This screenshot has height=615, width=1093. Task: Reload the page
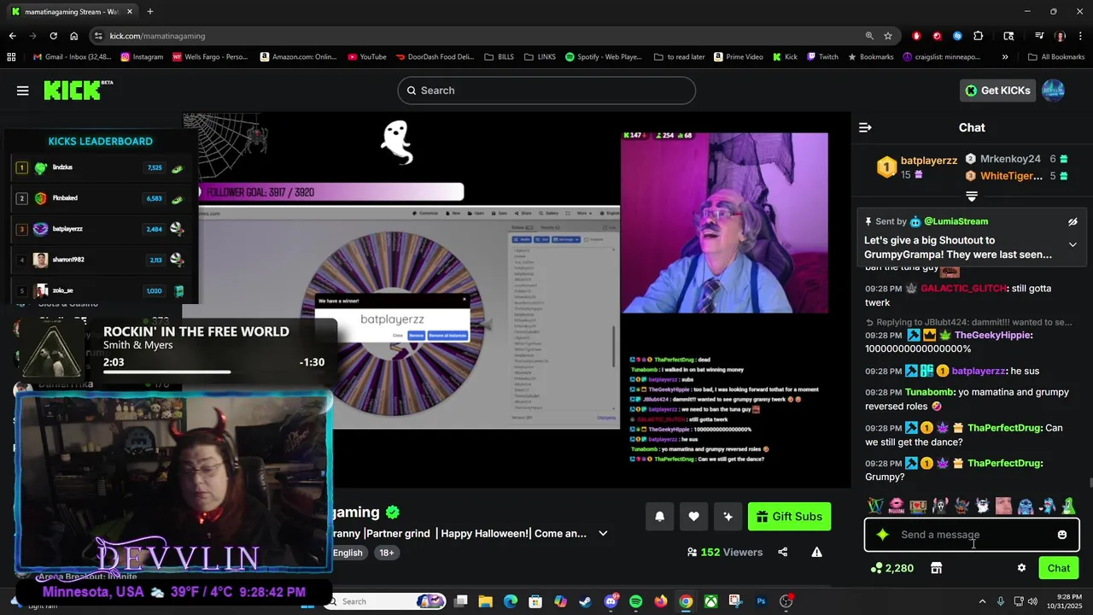pos(53,36)
